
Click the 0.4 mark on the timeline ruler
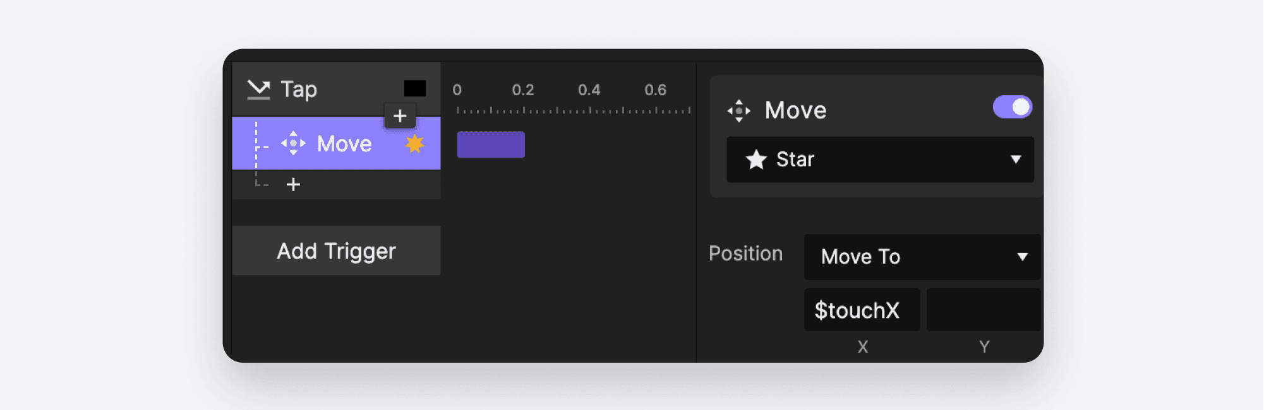coord(589,90)
